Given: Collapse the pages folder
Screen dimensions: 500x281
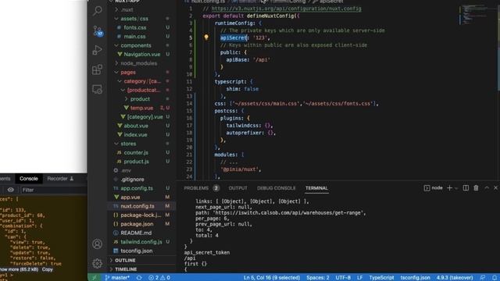Looking at the screenshot, I should click(128, 73).
